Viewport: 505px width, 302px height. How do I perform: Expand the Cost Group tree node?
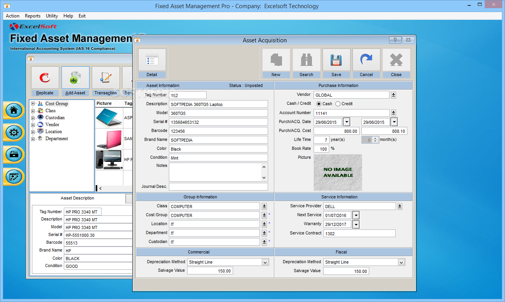coord(33,104)
